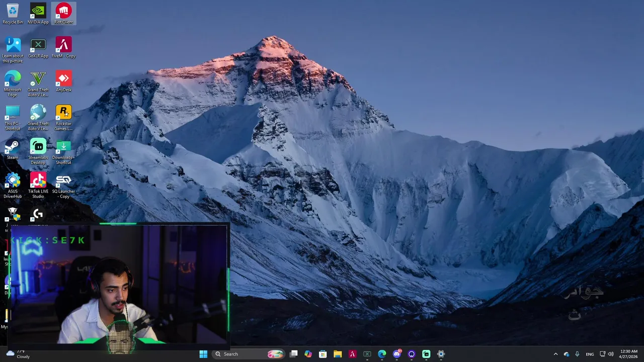Open the Cloudy weather widget
Viewport: 644px width, 362px height.
(18, 354)
